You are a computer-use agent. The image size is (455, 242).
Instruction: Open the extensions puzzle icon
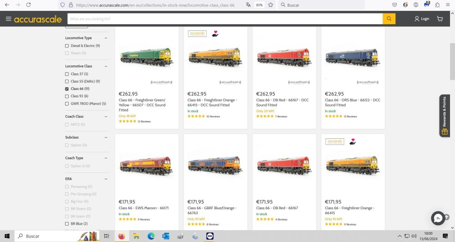click(437, 5)
